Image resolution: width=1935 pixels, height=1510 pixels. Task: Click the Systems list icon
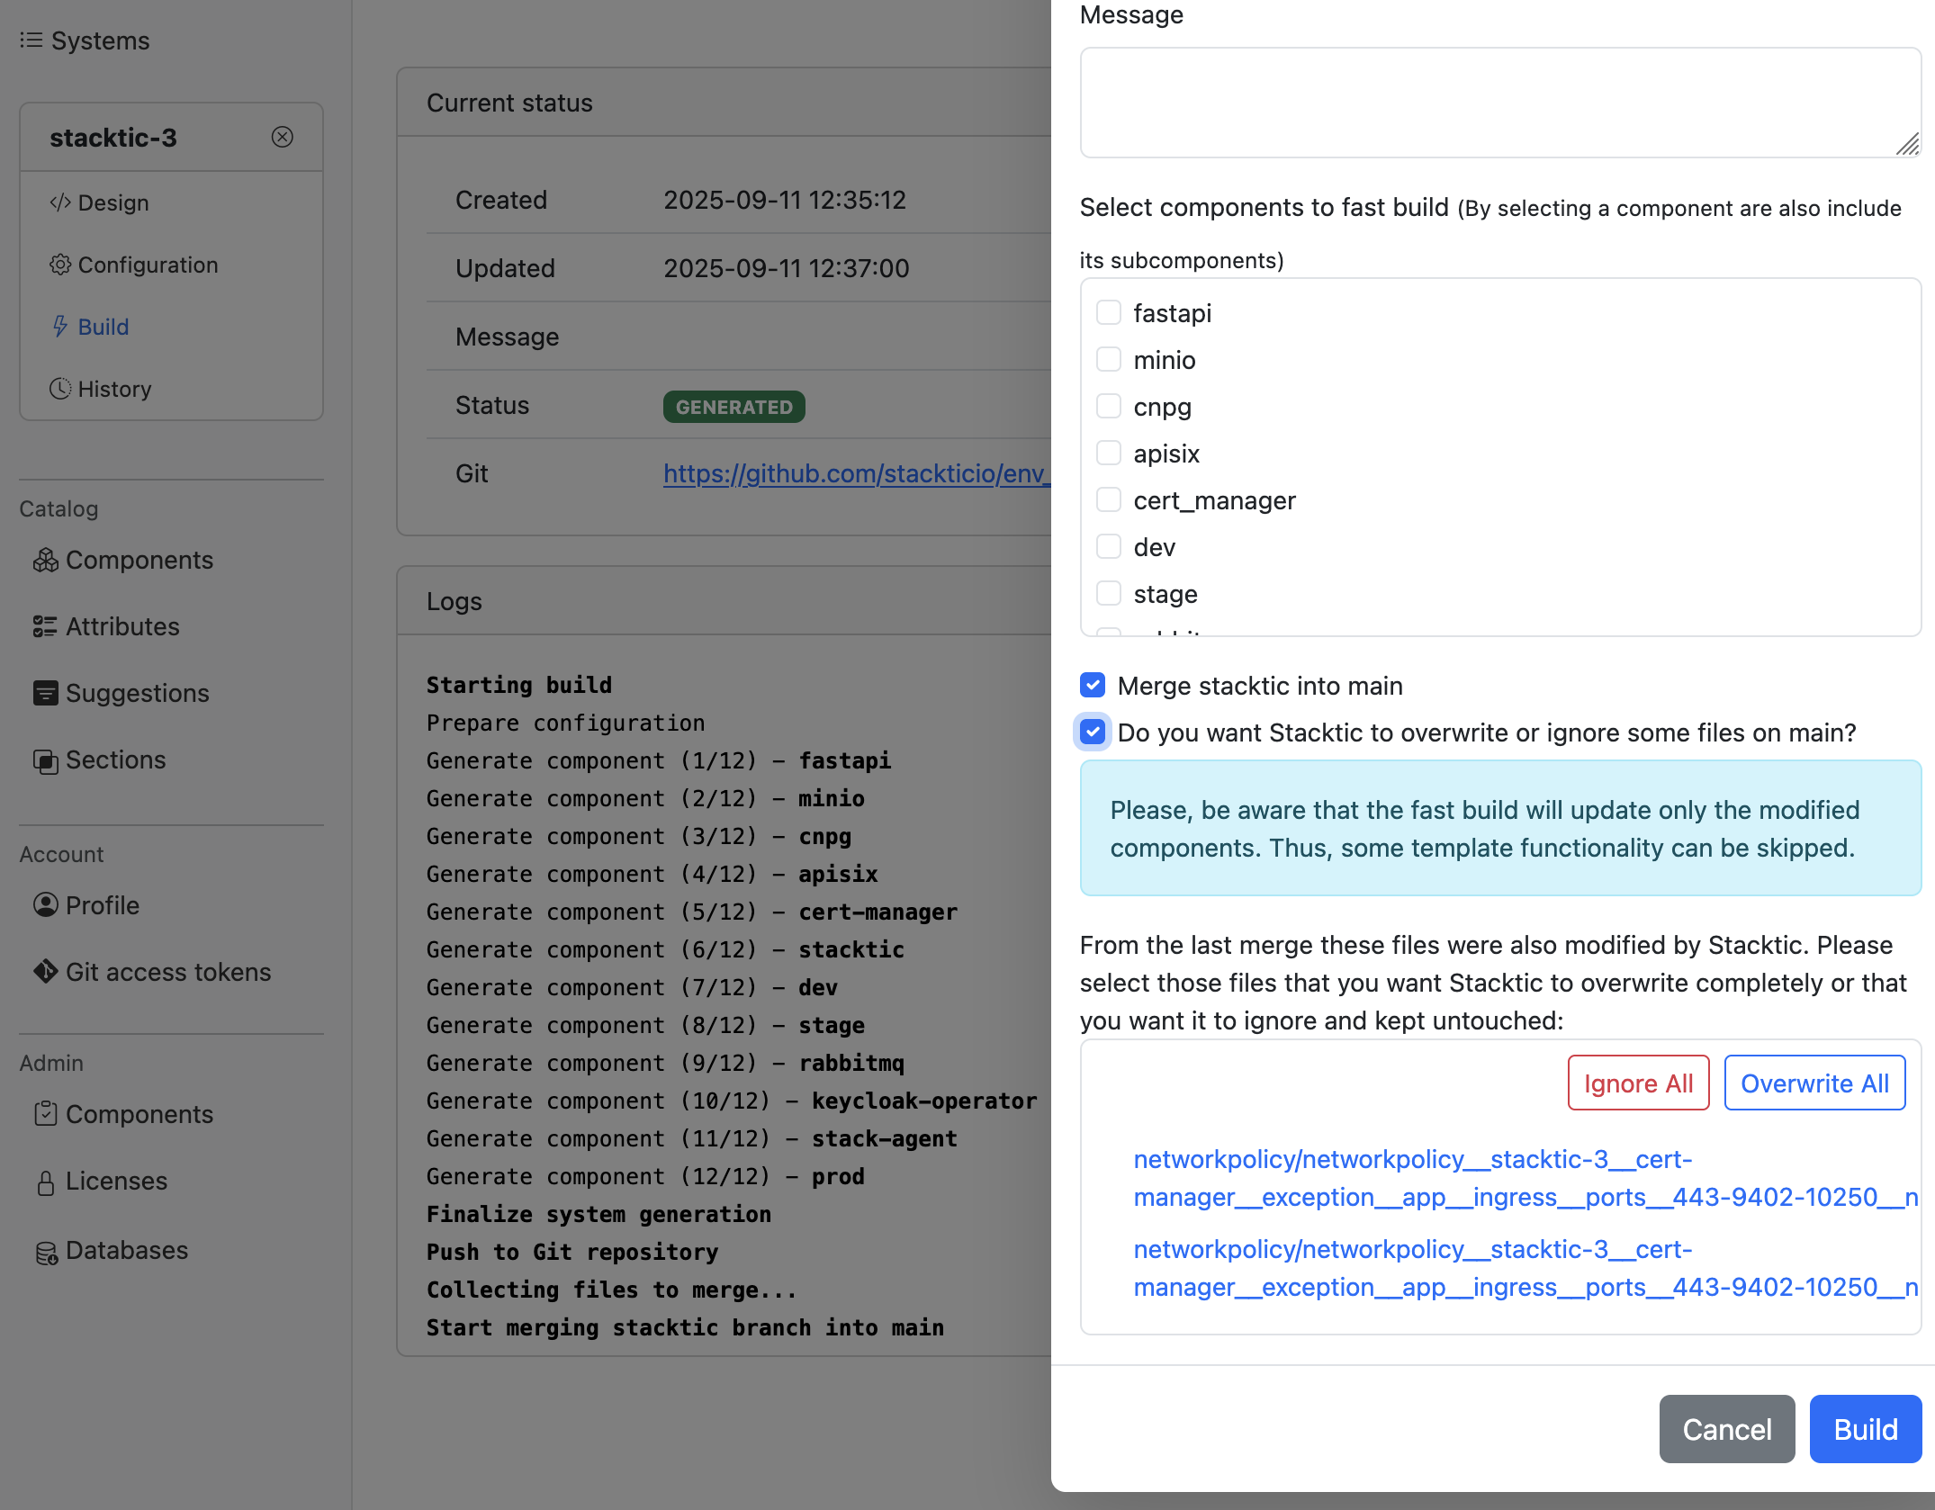point(31,40)
